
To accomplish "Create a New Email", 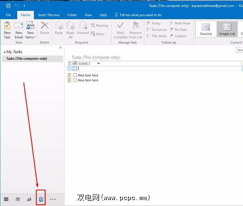I will tap(19, 30).
